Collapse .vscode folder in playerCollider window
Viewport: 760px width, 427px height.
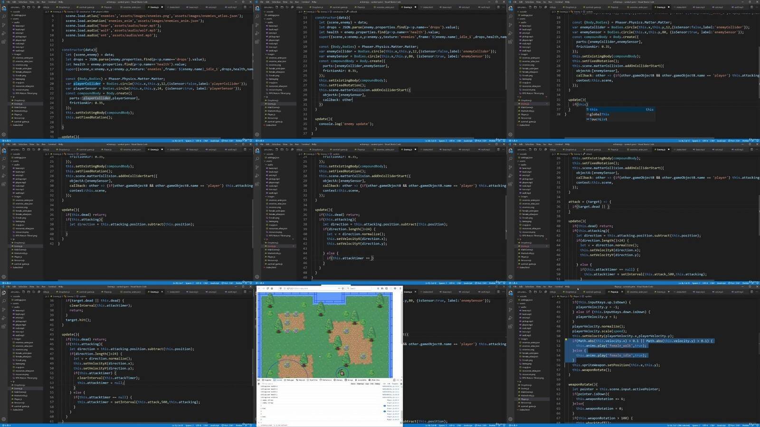(16, 12)
